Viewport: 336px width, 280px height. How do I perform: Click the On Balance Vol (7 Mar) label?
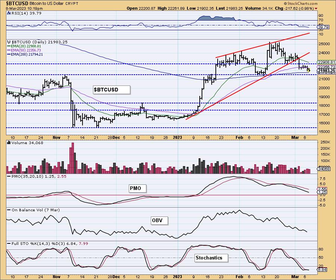(35, 210)
